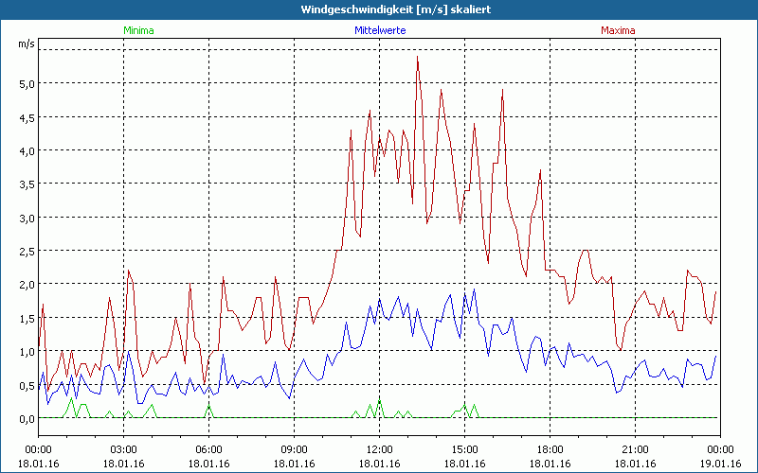The width and height of the screenshot is (758, 473).
Task: Select the 21:00 time axis label
Action: pyautogui.click(x=635, y=449)
